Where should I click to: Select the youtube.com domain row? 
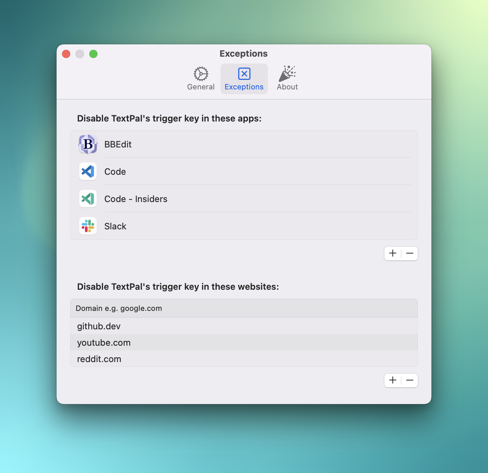[104, 343]
